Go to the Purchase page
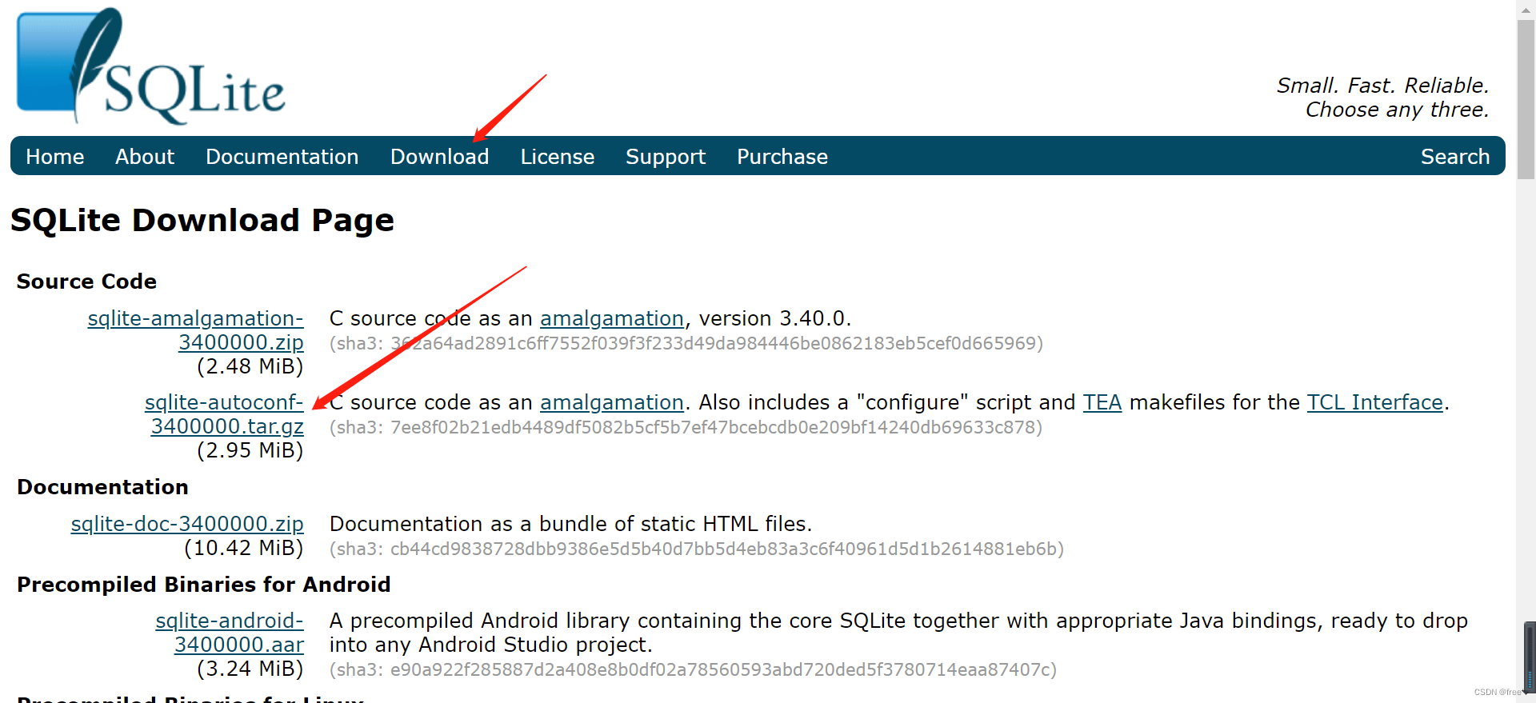1536x703 pixels. click(782, 157)
